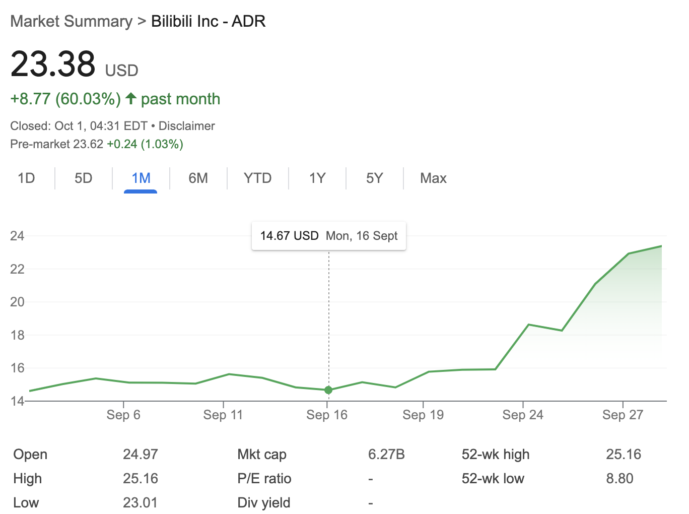Click the Sep 27 axis label
This screenshot has height=514, width=689.
pyautogui.click(x=623, y=415)
